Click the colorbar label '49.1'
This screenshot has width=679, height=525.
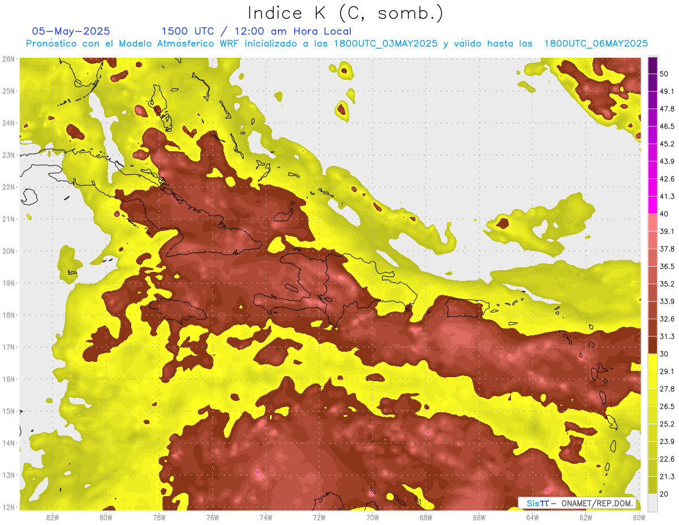tap(667, 91)
